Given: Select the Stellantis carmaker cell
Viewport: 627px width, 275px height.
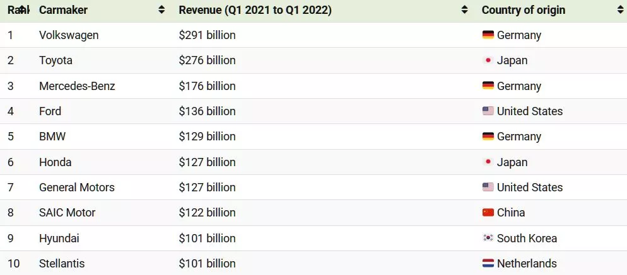Looking at the screenshot, I should [x=62, y=264].
